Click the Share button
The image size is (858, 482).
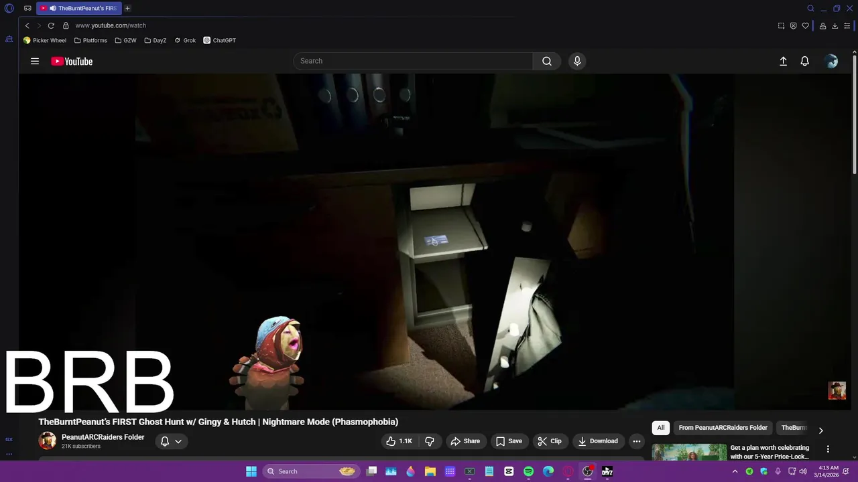coord(465,441)
